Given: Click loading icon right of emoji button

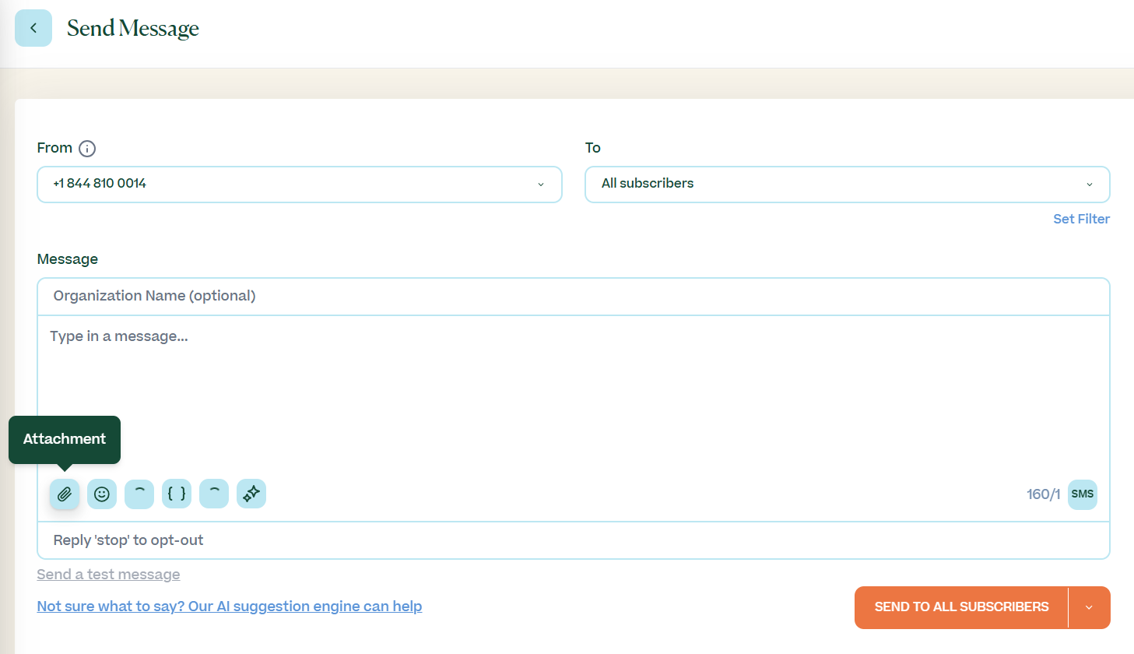Looking at the screenshot, I should pos(139,494).
